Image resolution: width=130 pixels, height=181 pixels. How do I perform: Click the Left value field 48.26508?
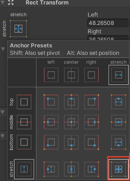point(108,23)
